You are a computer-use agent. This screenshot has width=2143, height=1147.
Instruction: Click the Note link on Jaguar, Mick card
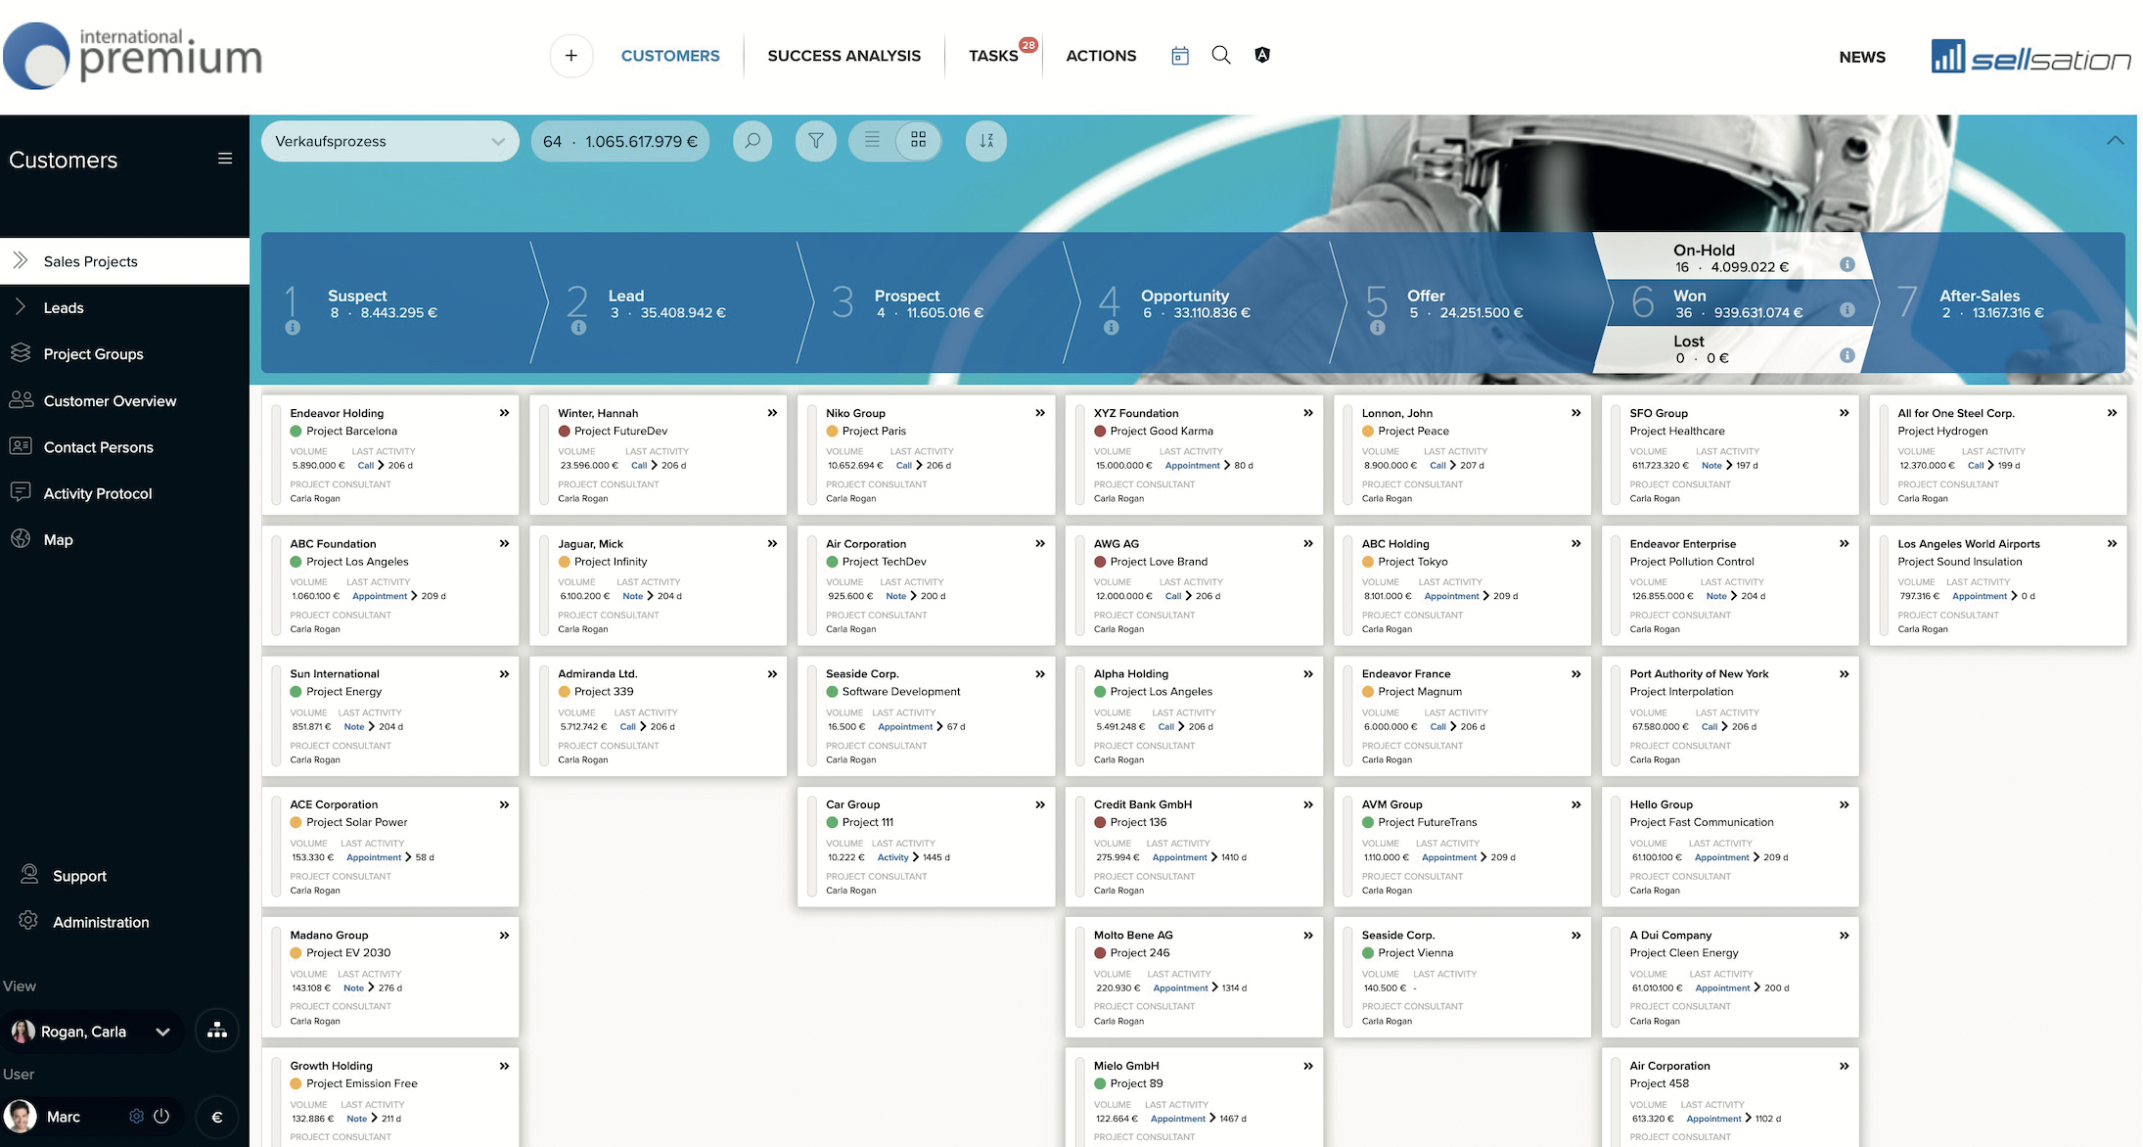[x=633, y=596]
